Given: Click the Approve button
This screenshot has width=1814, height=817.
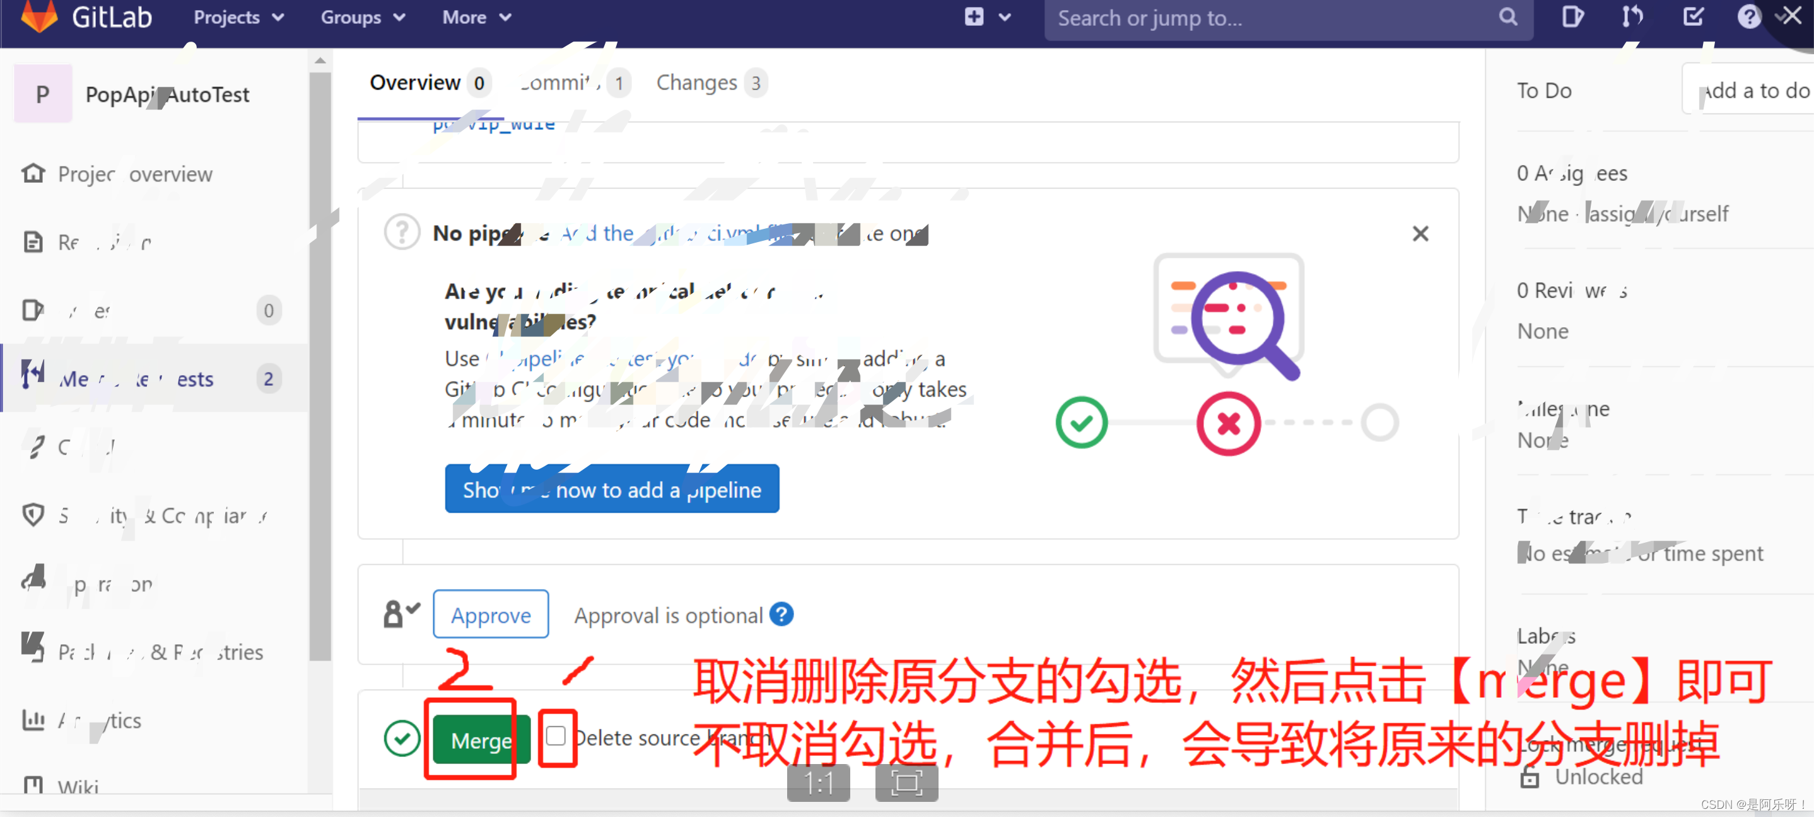Looking at the screenshot, I should (x=490, y=615).
